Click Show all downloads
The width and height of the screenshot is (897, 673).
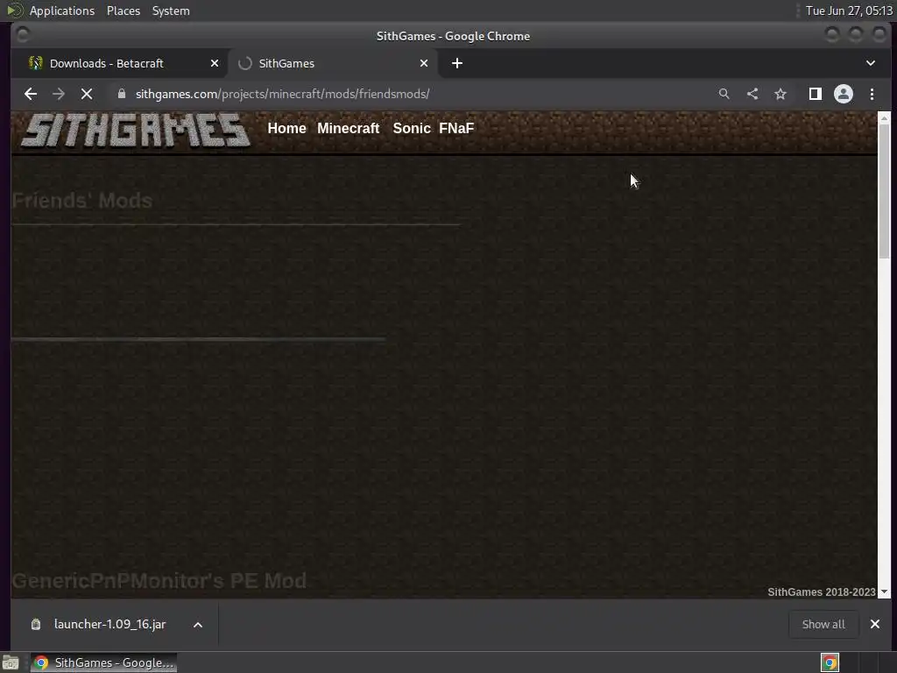click(823, 624)
